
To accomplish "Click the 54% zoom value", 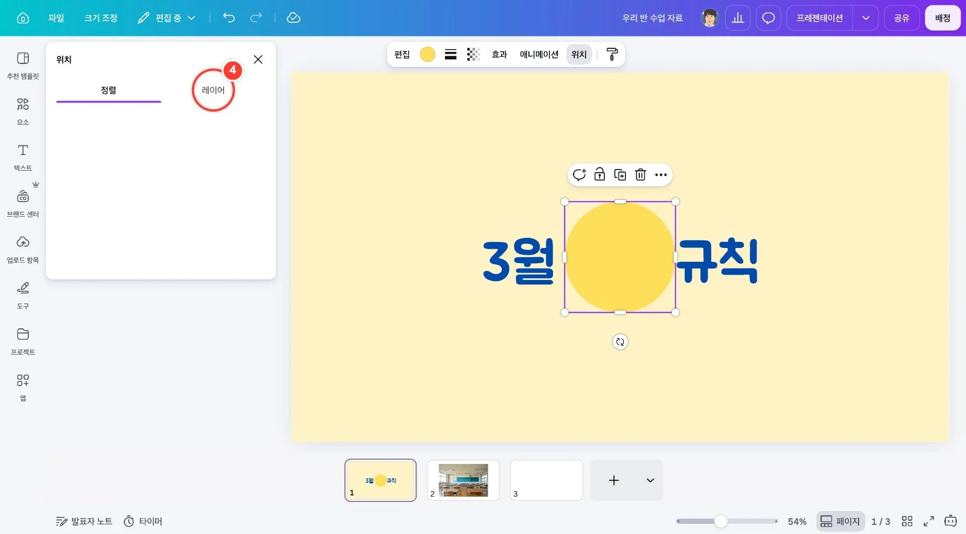I will 797,521.
